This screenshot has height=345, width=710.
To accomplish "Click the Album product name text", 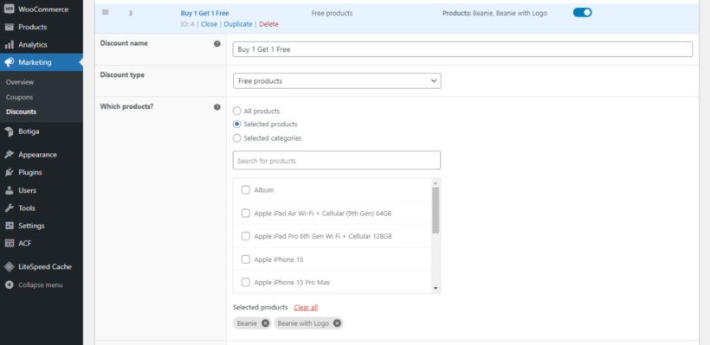I will (x=264, y=190).
